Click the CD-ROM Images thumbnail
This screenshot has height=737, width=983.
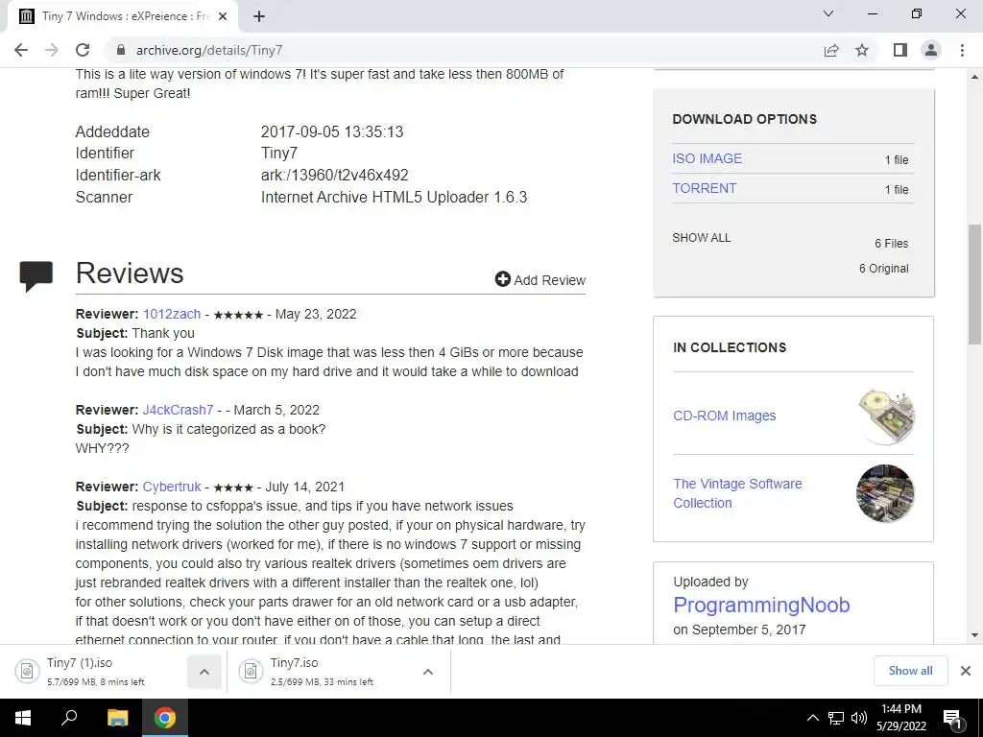point(885,416)
